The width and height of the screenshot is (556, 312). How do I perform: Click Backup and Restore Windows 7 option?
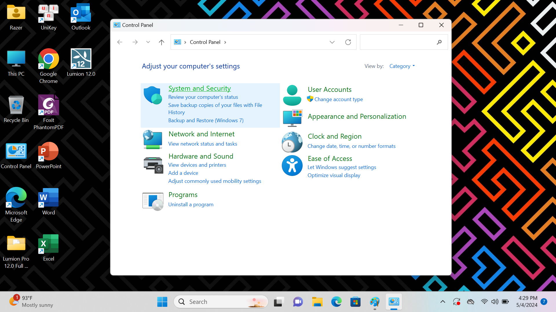coord(205,120)
